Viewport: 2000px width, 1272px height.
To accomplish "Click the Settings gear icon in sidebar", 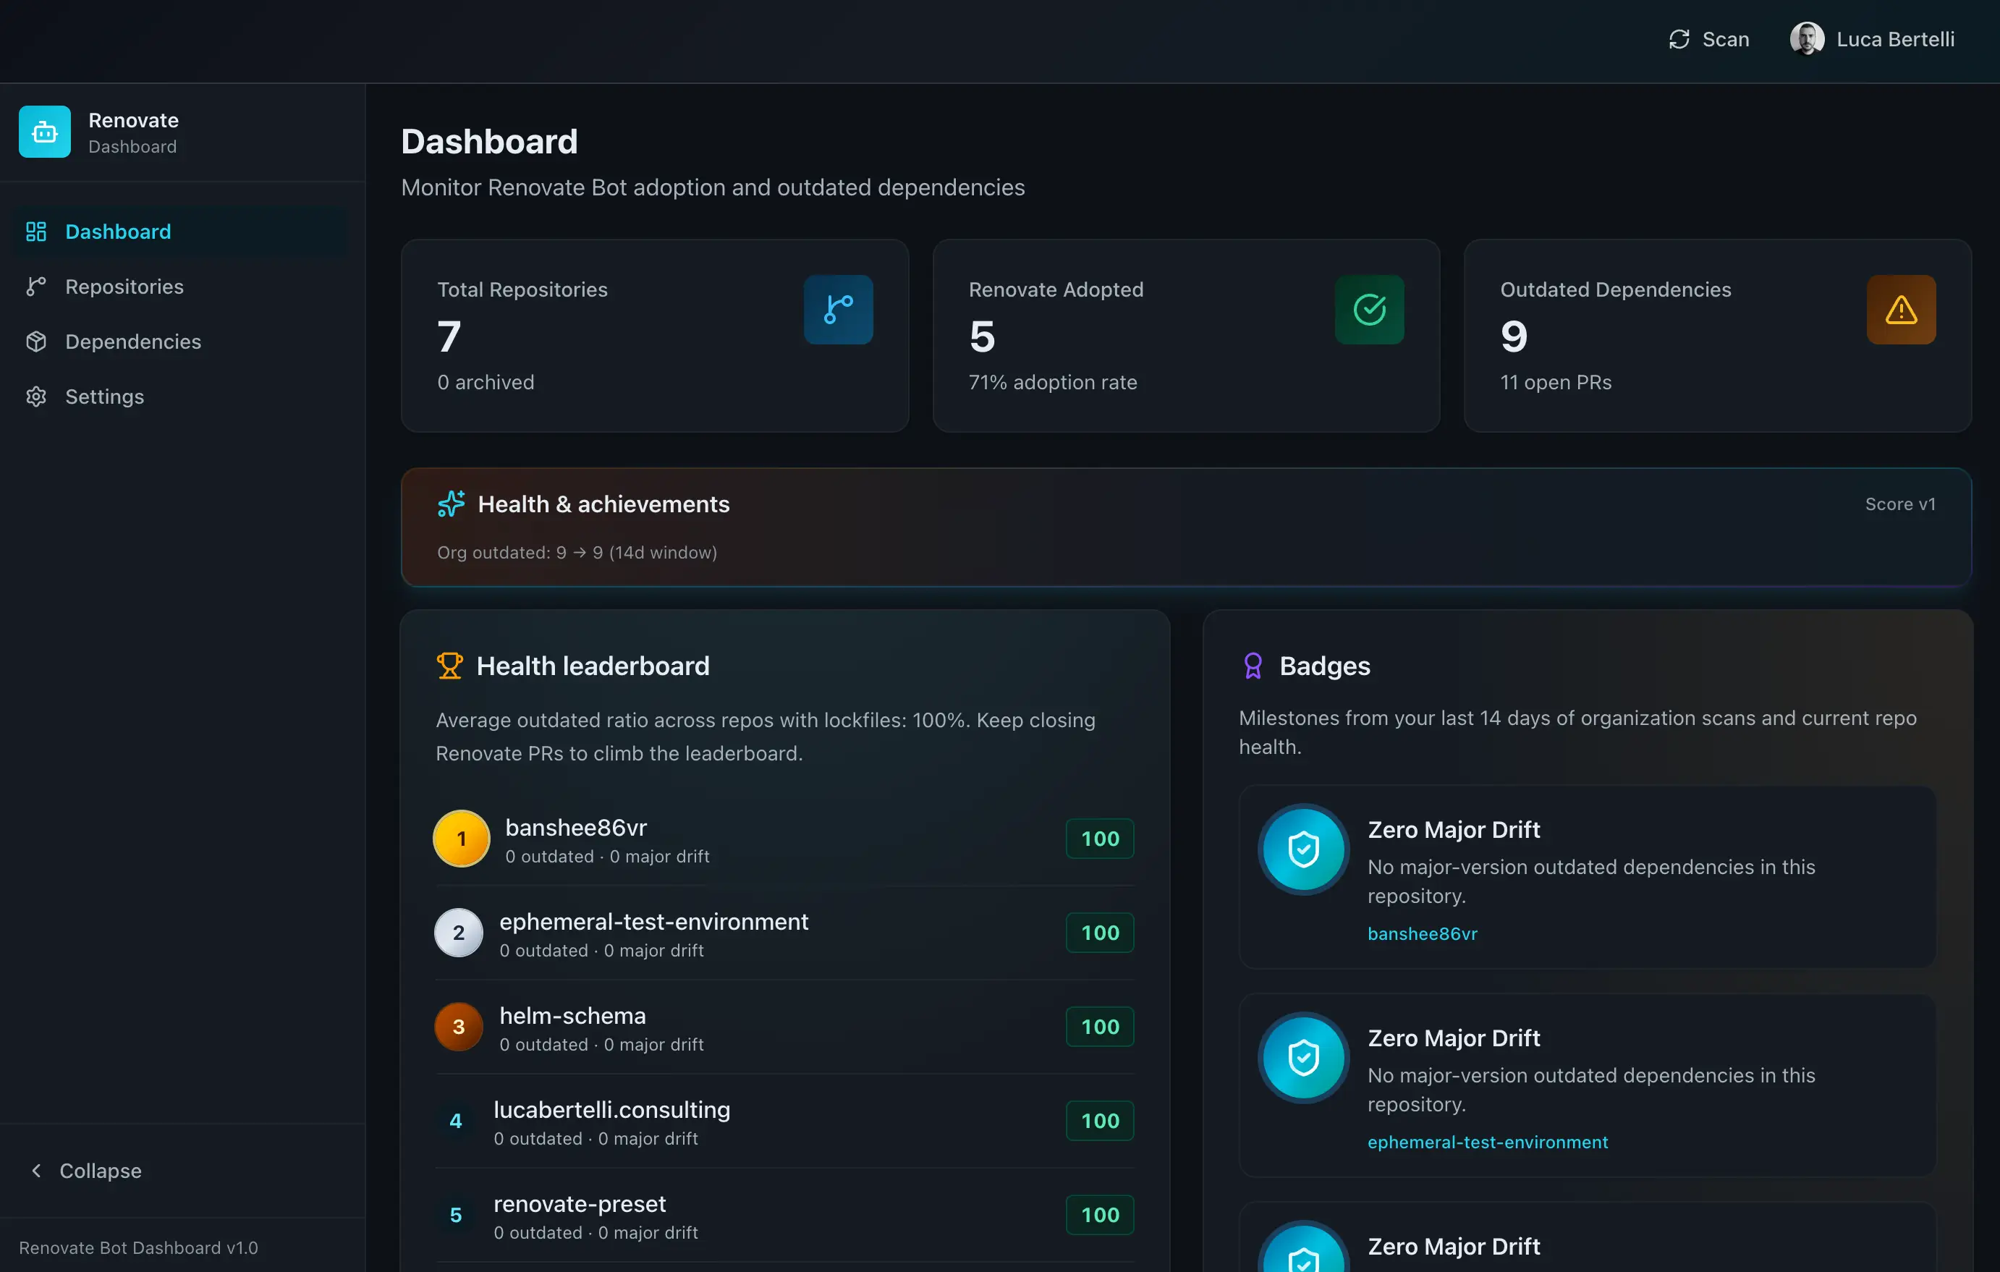I will point(35,396).
